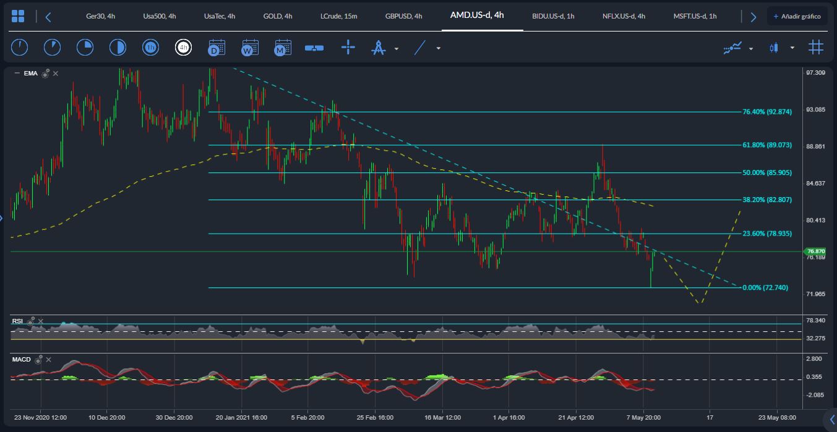The width and height of the screenshot is (837, 432).
Task: Open the candlestick chart type dropdown arrow
Action: (792, 48)
